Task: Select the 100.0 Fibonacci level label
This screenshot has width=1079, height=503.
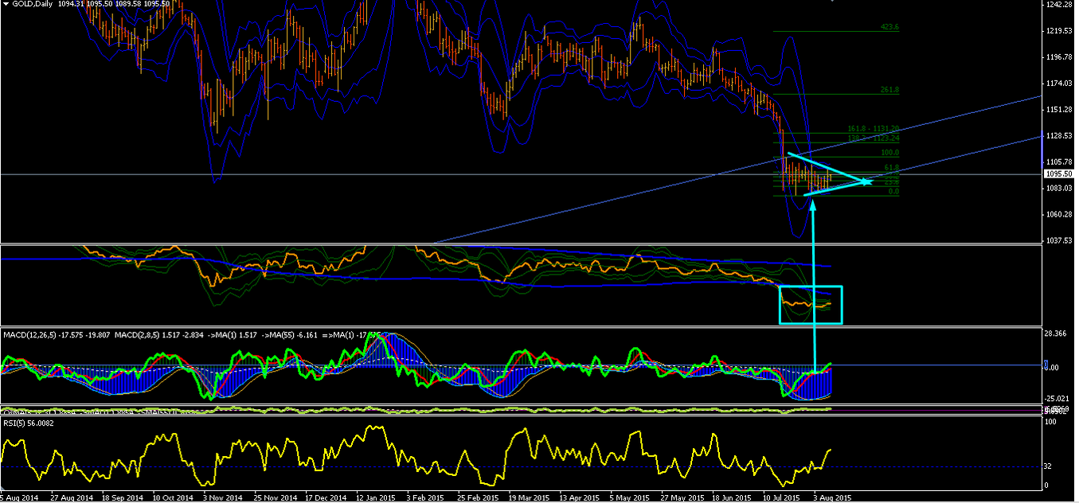Action: pyautogui.click(x=889, y=152)
